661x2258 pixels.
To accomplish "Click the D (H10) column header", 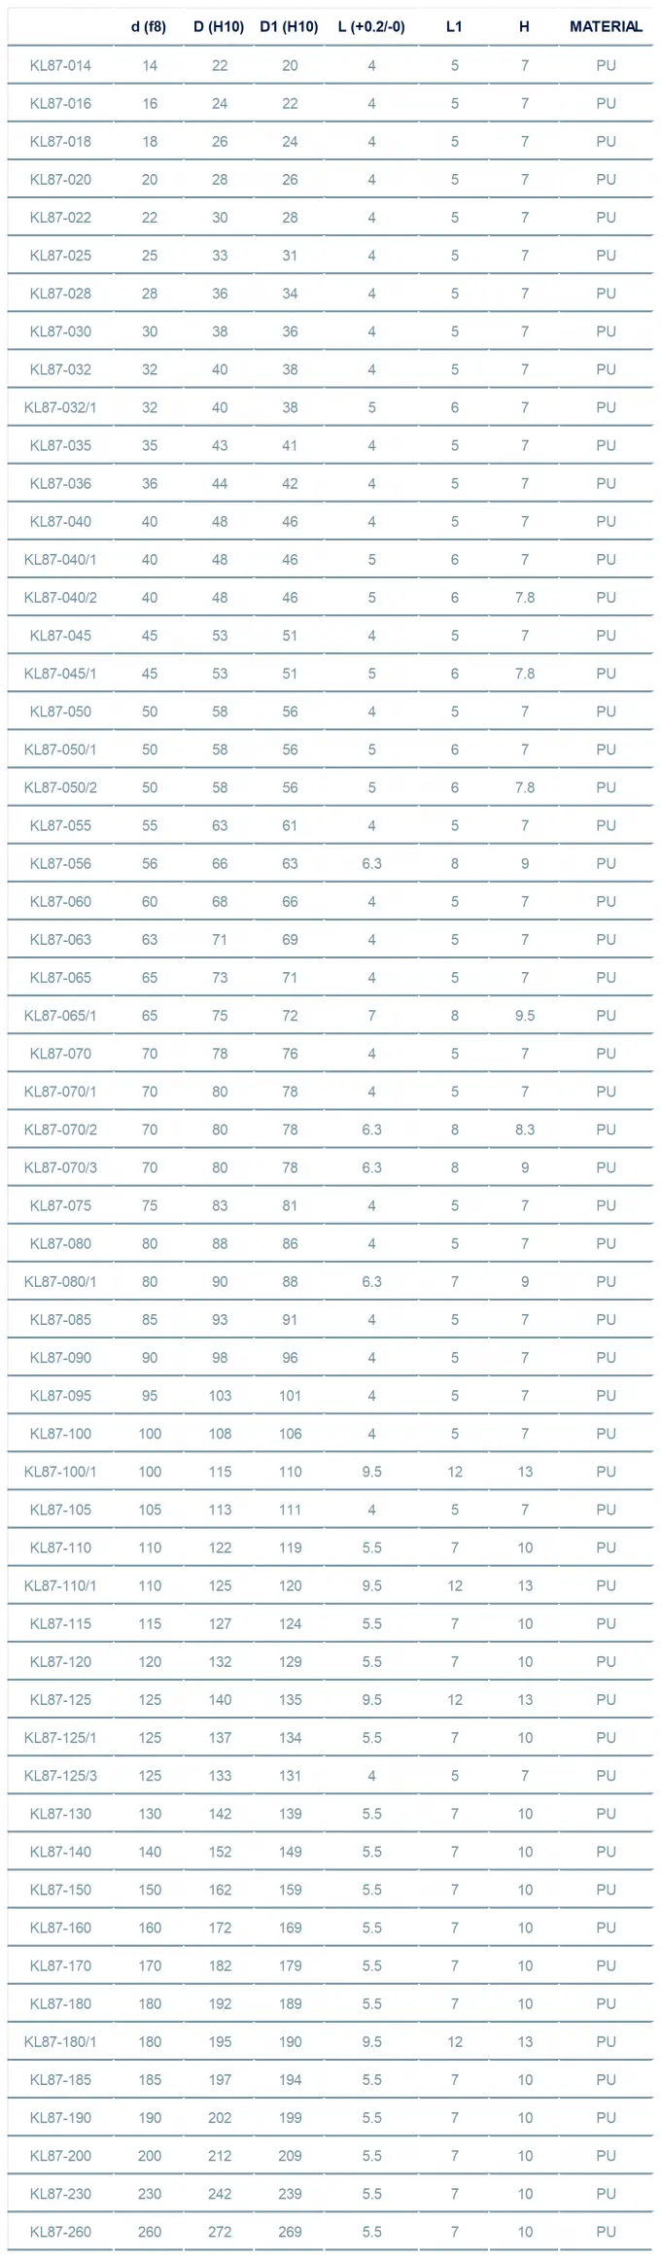I will pyautogui.click(x=219, y=27).
